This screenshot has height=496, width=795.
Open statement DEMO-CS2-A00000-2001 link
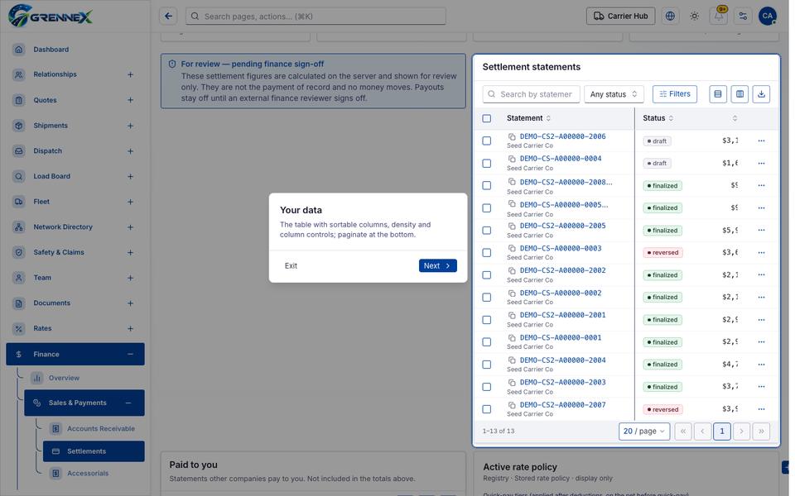[562, 315]
